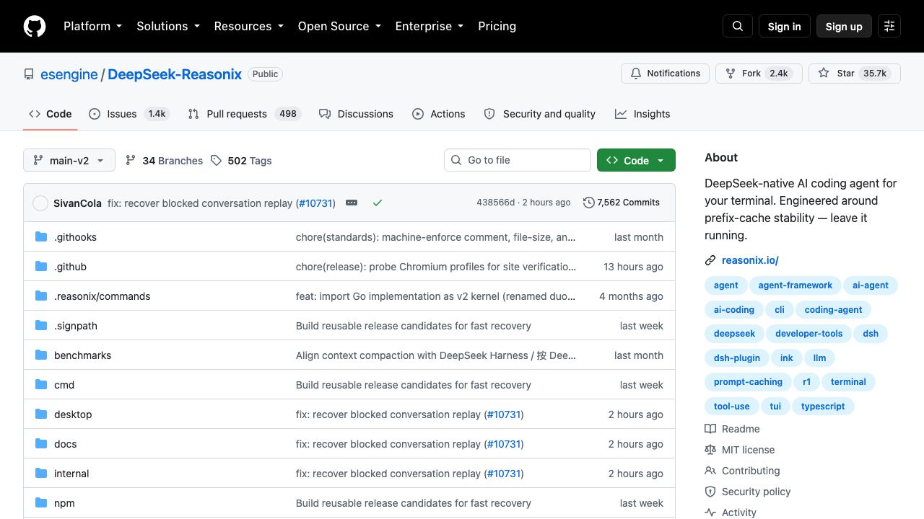Open the main-v2 branch selector
This screenshot has height=519, width=924.
(x=69, y=160)
